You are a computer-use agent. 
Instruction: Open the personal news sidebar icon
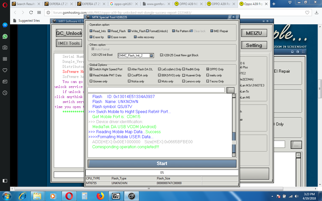[5, 81]
